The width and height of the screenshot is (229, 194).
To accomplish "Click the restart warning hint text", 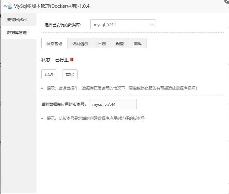I will pos(122,88).
